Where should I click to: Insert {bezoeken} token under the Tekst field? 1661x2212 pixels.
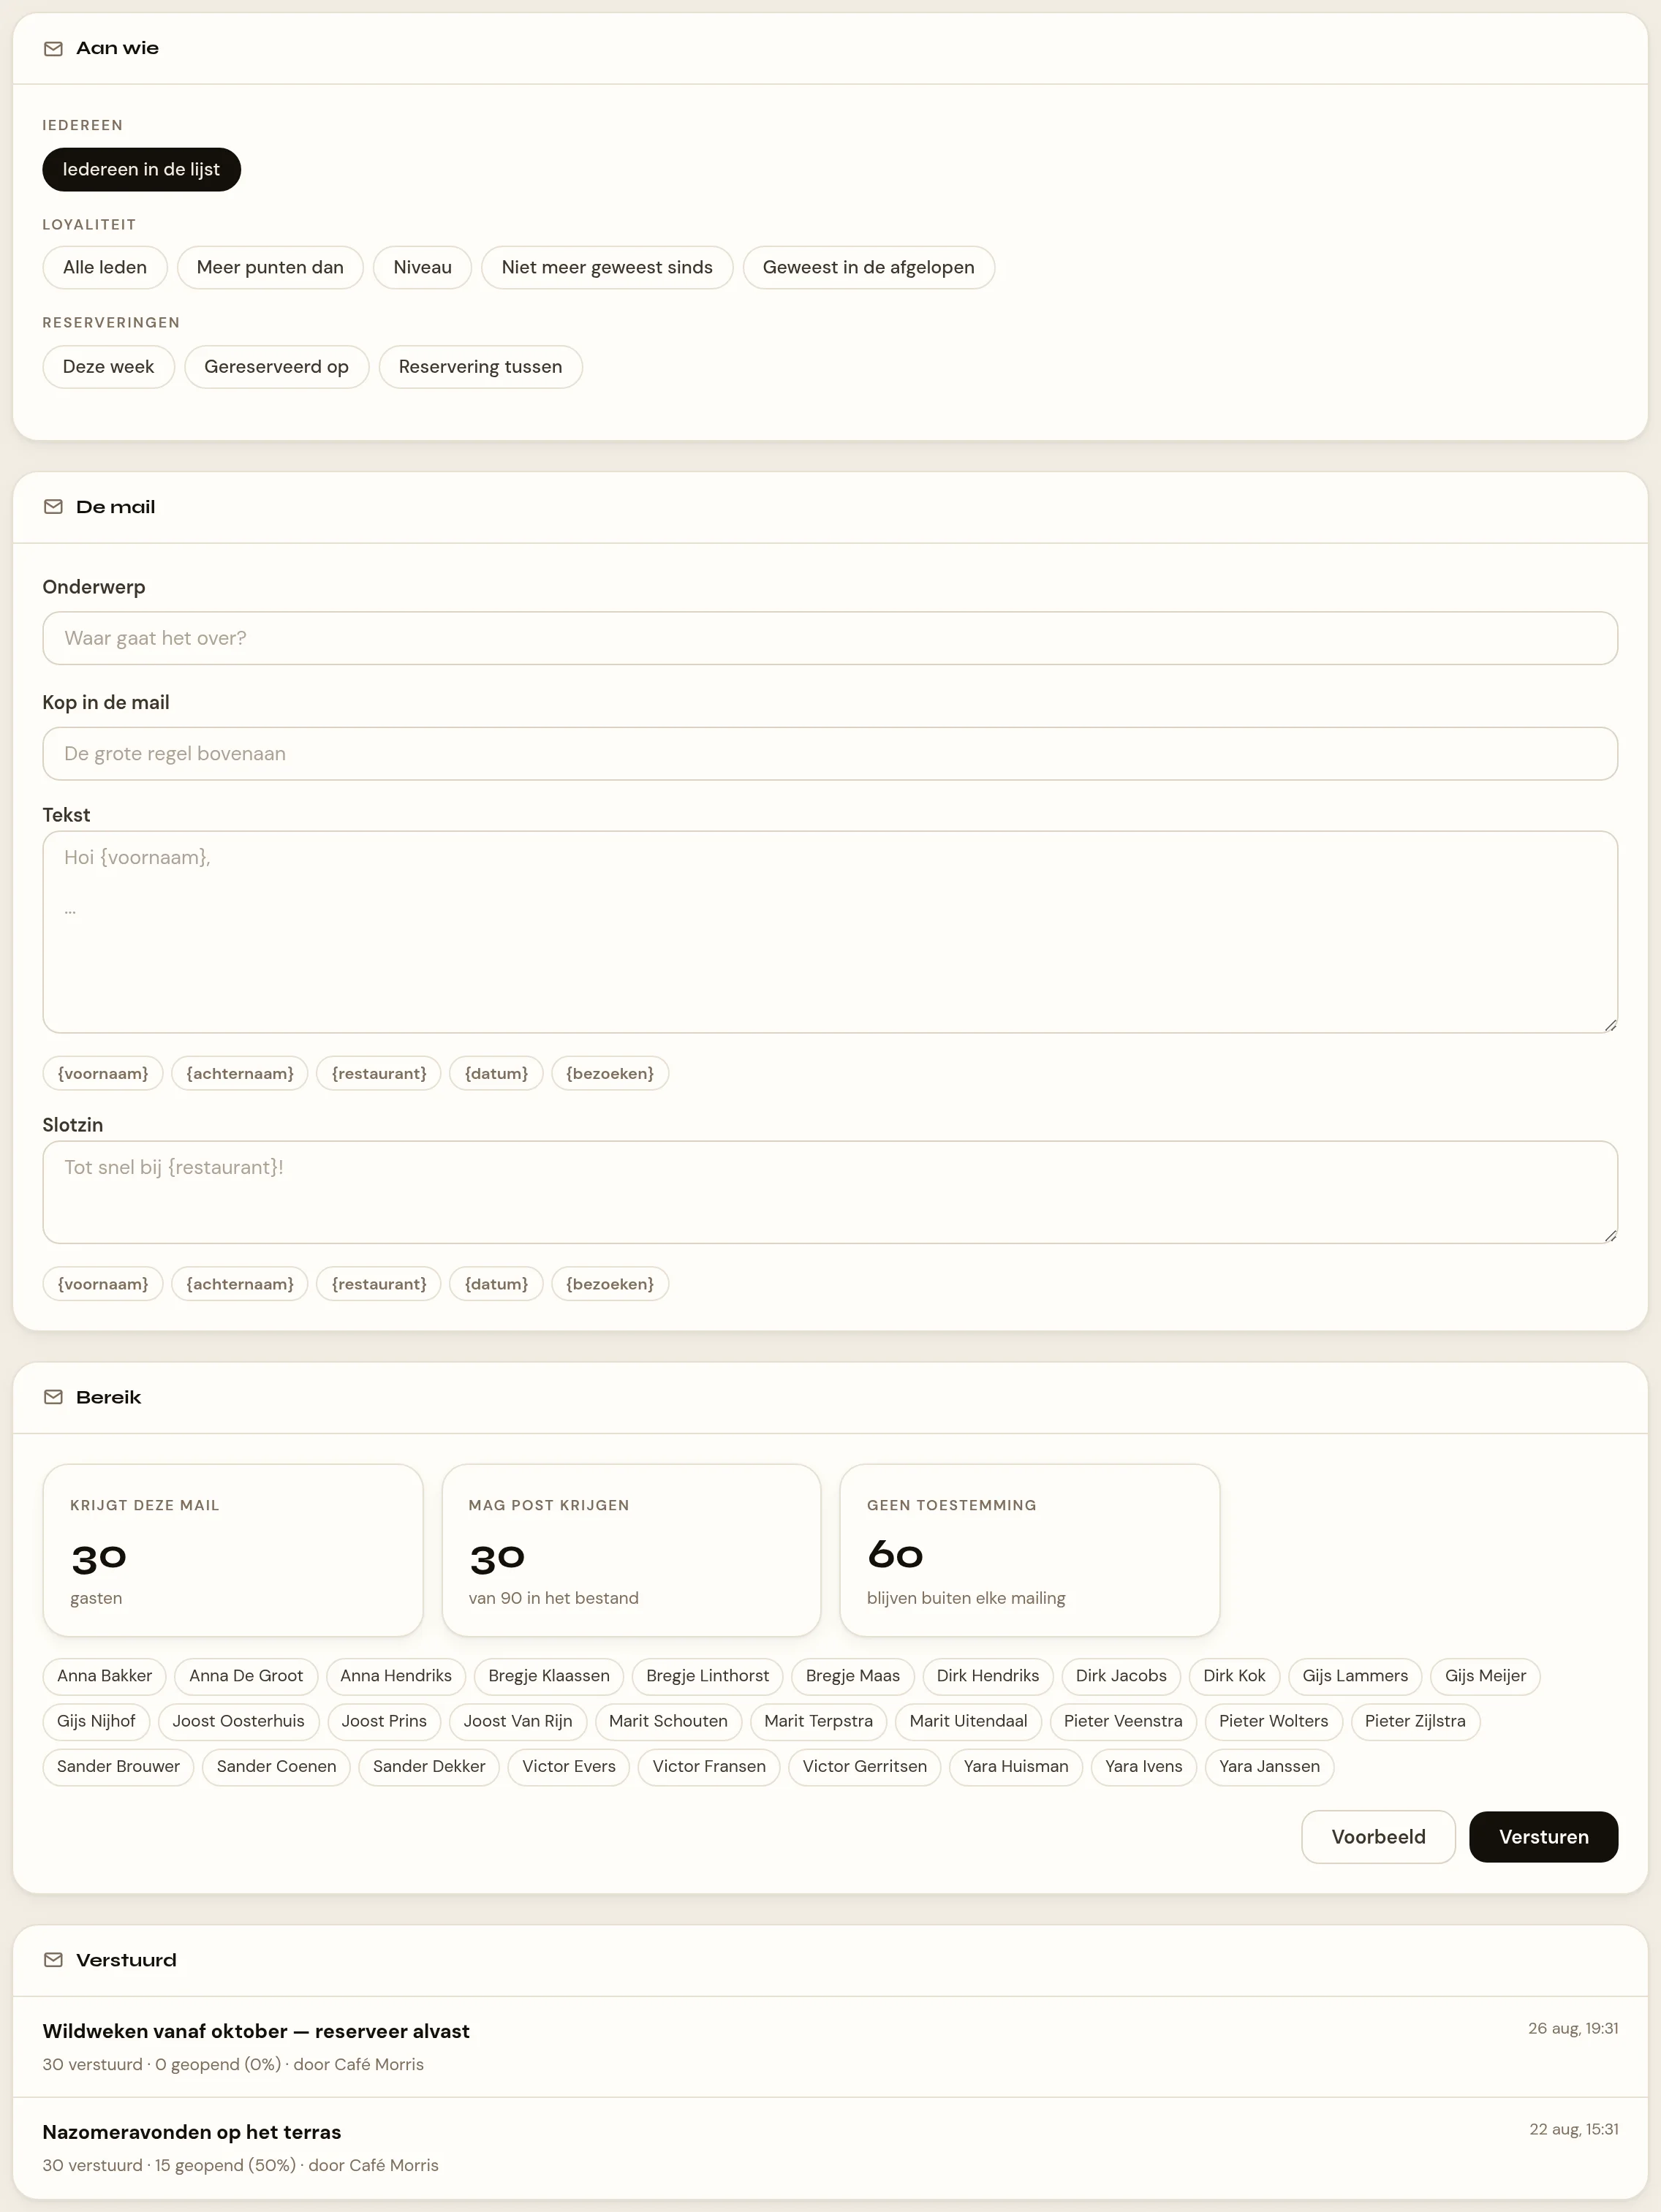coord(610,1073)
